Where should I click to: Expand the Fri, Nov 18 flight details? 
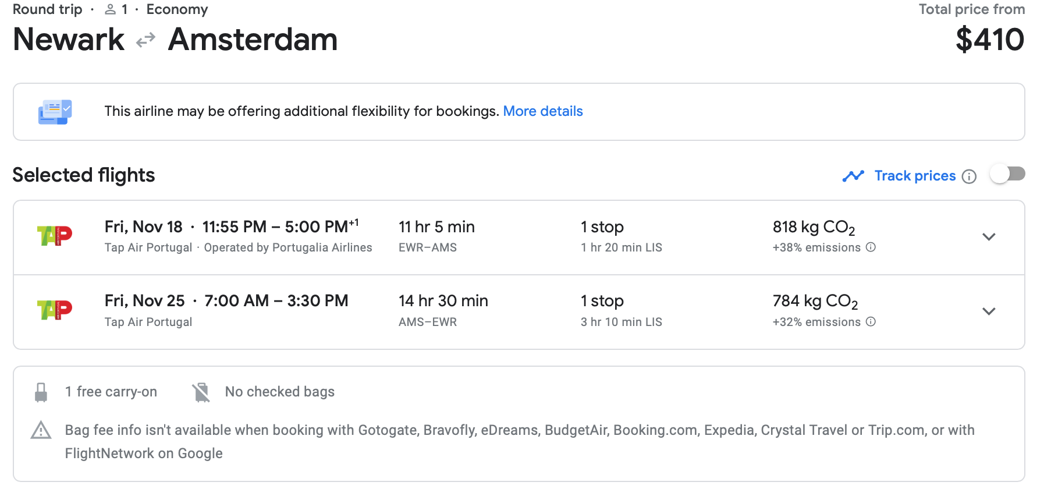[989, 237]
